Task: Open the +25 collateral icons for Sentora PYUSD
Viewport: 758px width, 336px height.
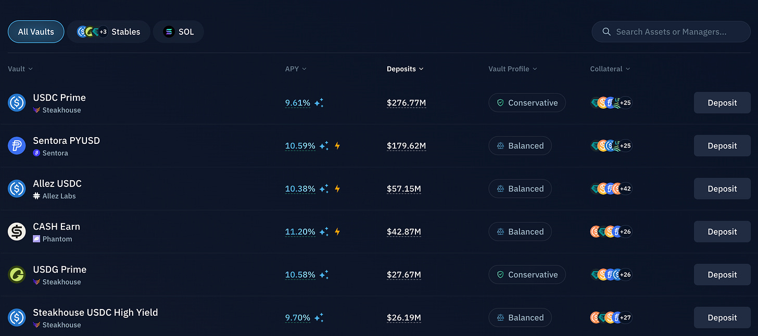Action: coord(611,146)
